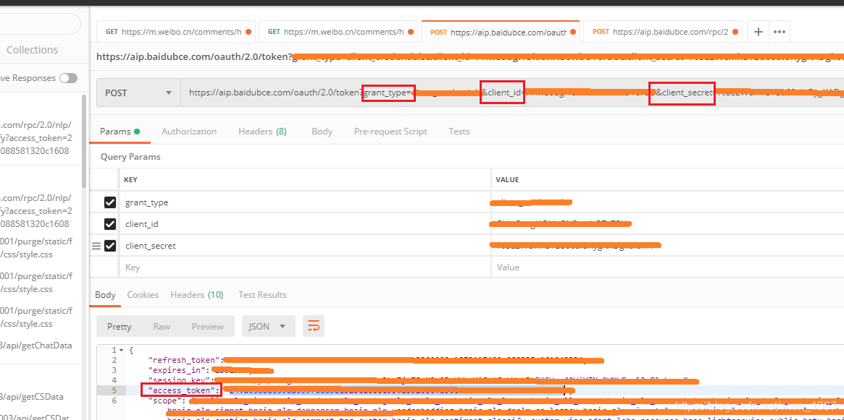This screenshot has height=420, width=844.
Task: Uncheck the grant_type parameter checkbox
Action: point(110,202)
